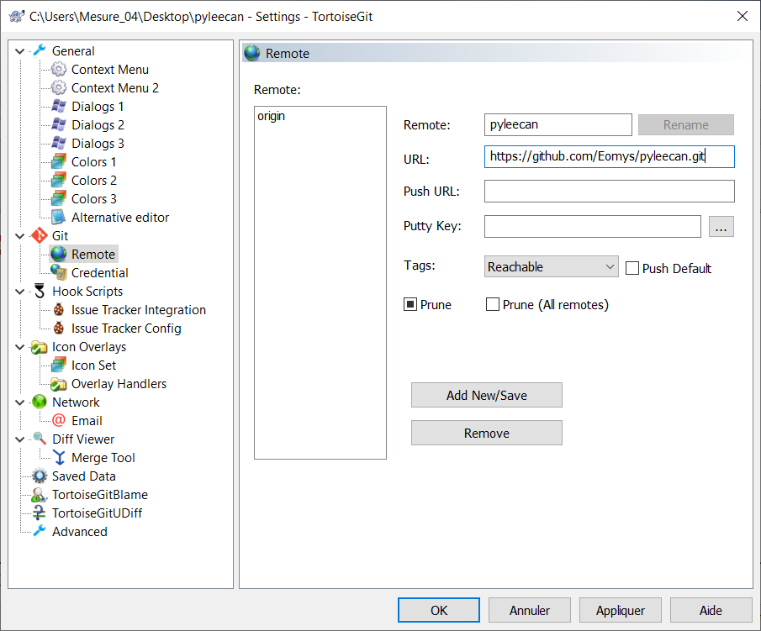Select origin in the Remote list
The image size is (761, 631).
click(272, 117)
